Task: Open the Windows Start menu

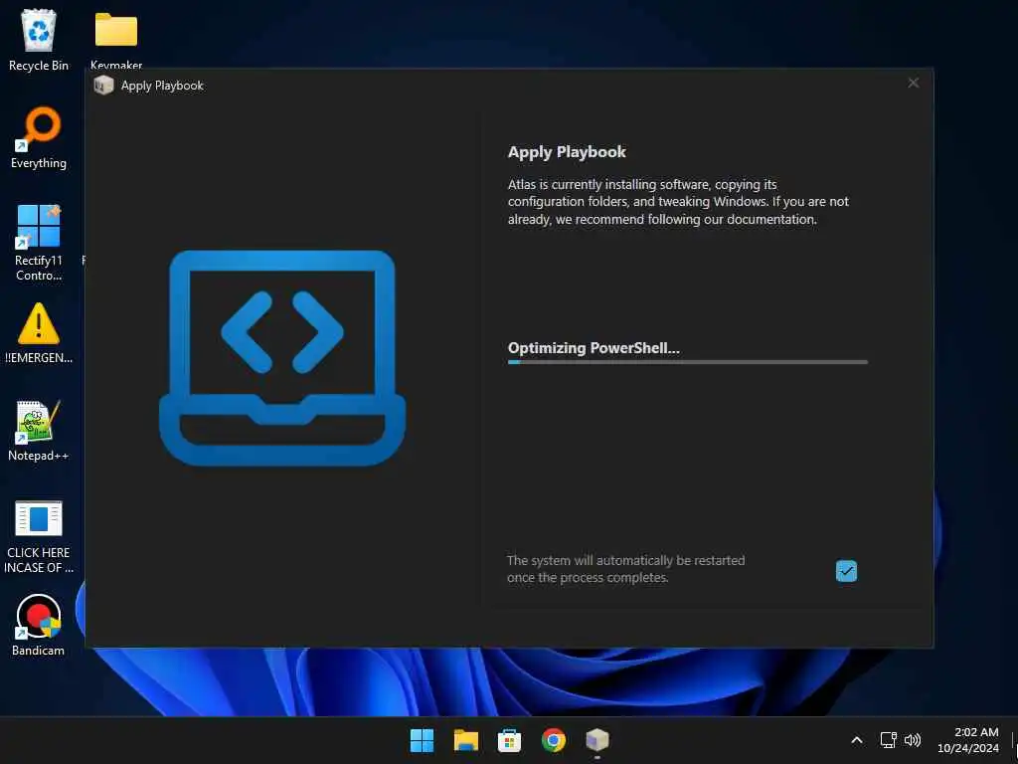Action: [x=422, y=740]
